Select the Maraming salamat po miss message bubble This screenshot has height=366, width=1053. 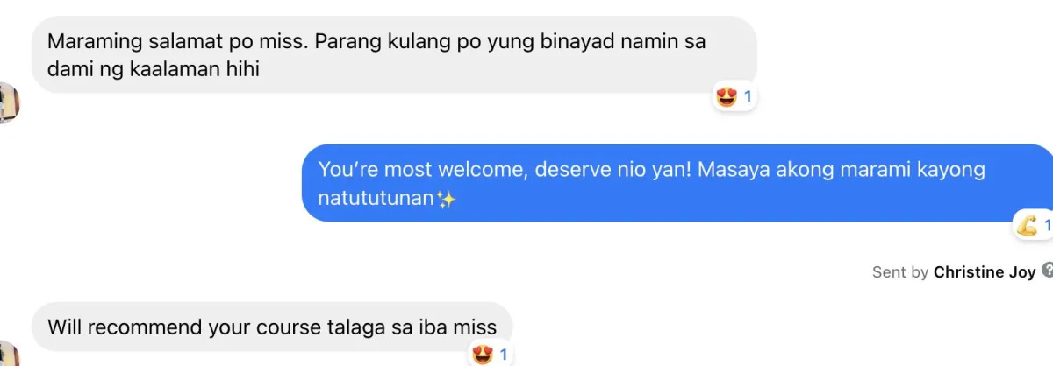394,54
